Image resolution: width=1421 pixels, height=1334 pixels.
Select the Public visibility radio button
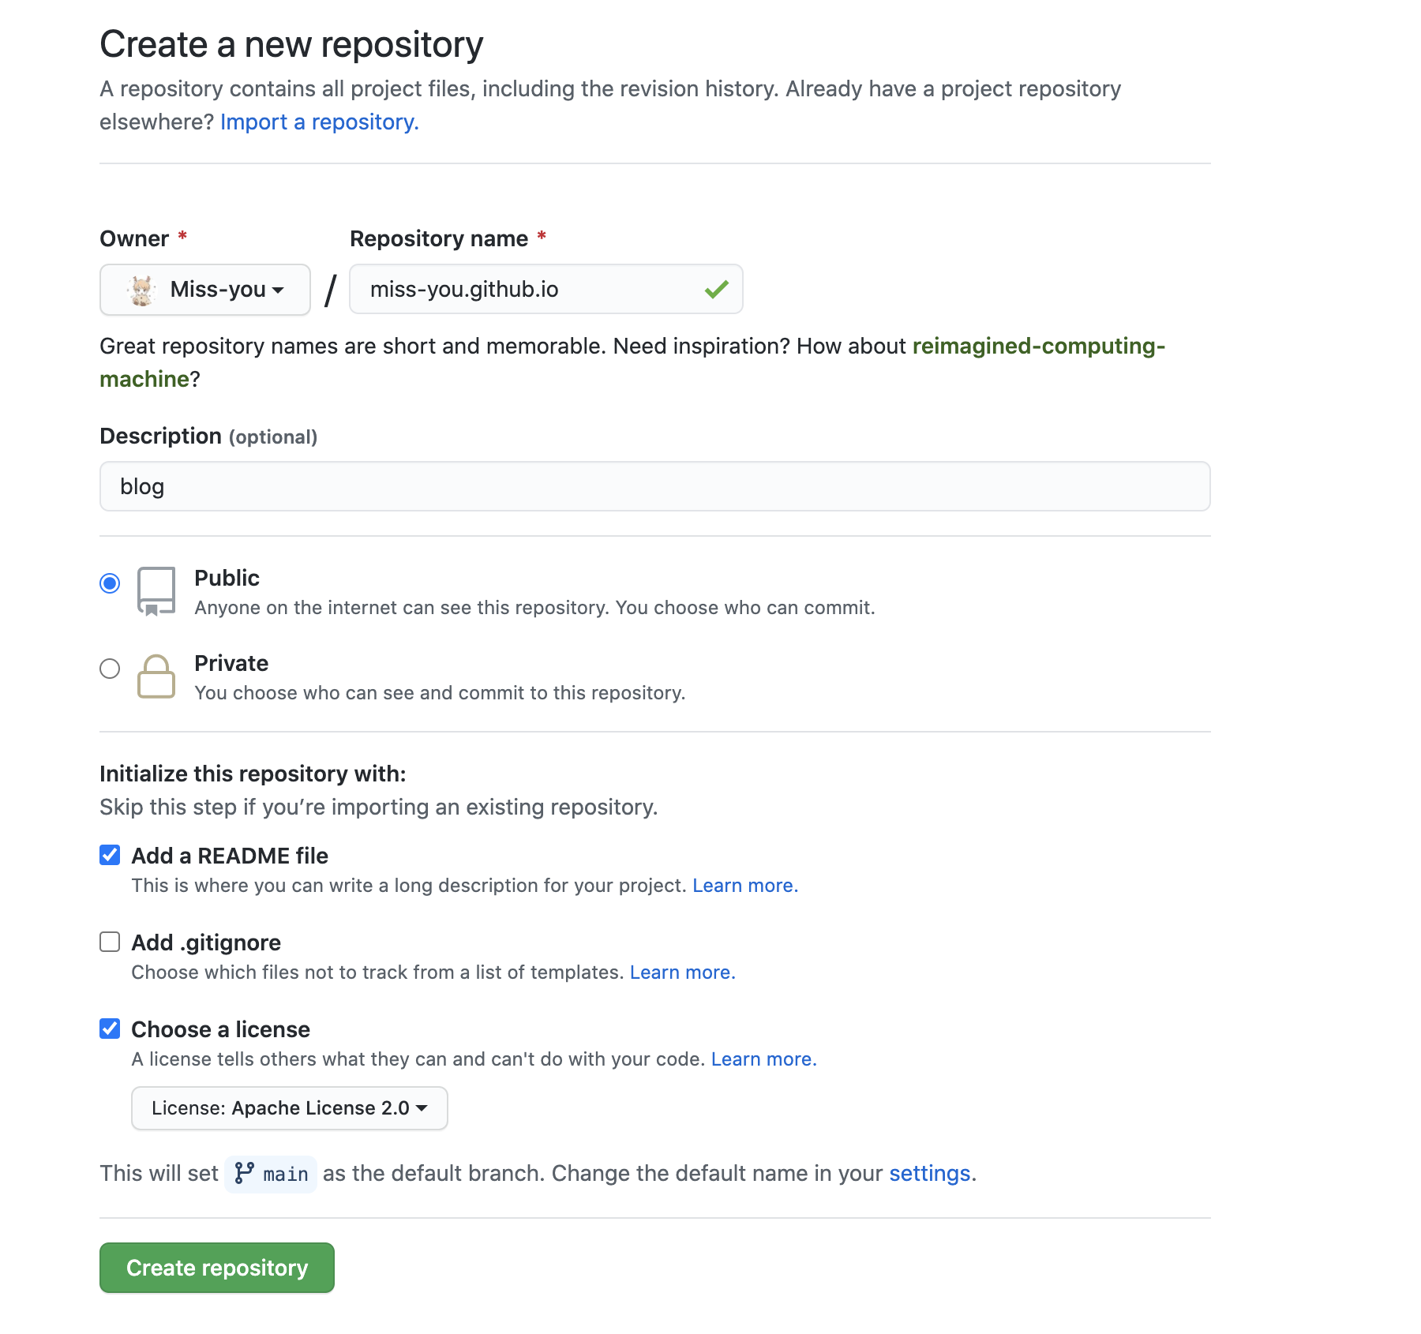click(x=110, y=583)
